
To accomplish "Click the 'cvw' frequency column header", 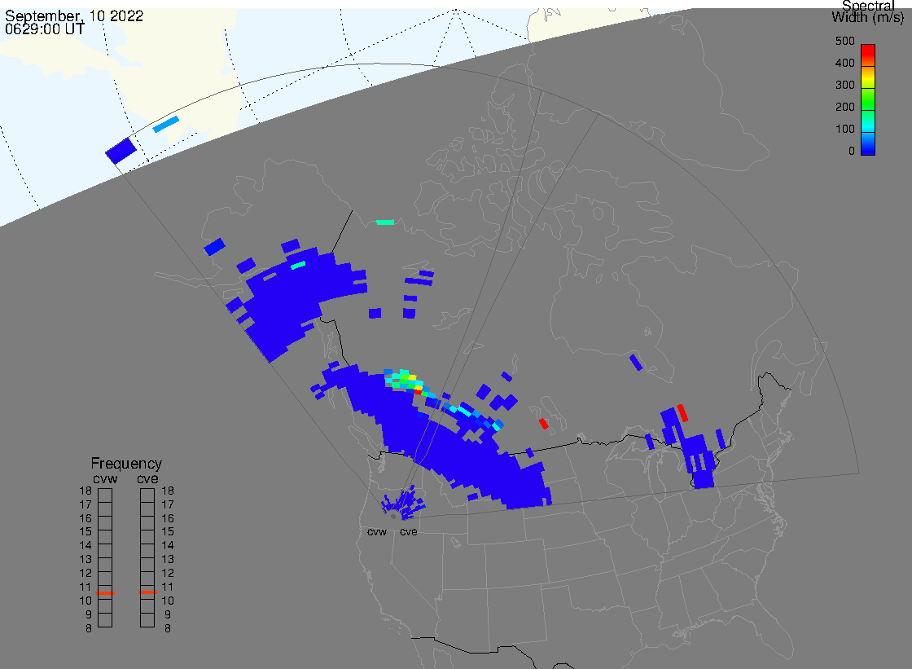I will [105, 478].
